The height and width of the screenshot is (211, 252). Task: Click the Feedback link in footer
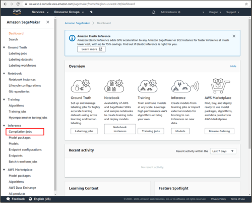point(18,199)
